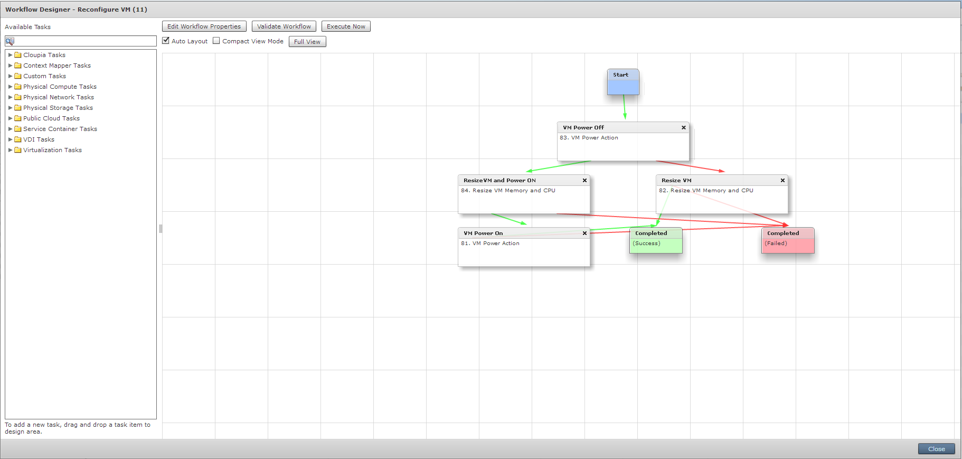Screen dimensions: 962x459
Task: Select the Completed (Success) node
Action: (x=656, y=240)
